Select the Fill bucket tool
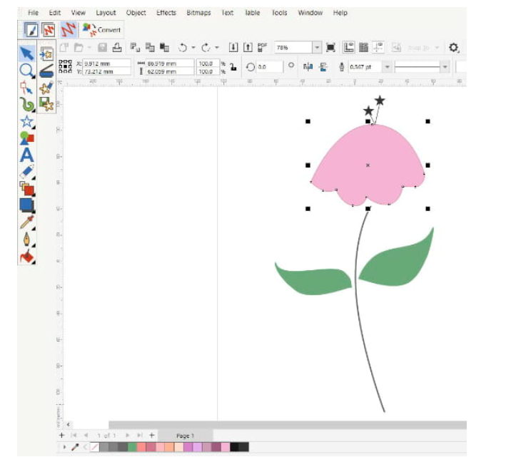Image resolution: width=521 pixels, height=457 pixels. (26, 256)
